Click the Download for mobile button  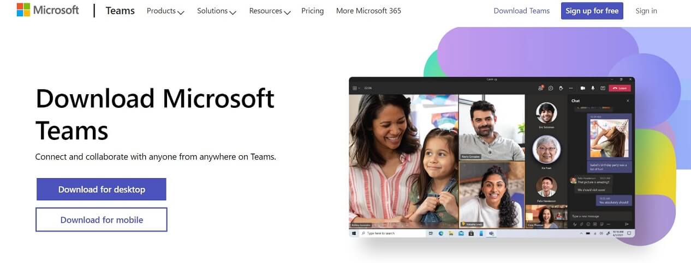tap(102, 220)
